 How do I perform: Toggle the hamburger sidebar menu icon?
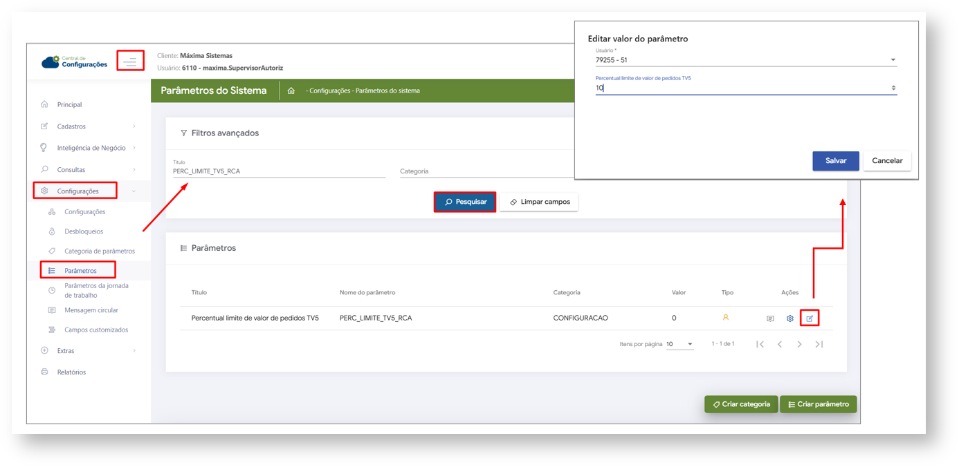coord(130,61)
